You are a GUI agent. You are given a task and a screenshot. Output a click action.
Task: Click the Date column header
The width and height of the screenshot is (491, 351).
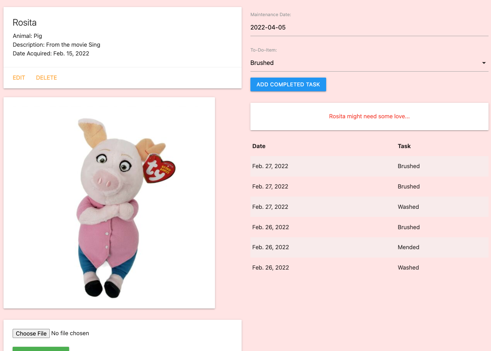[x=259, y=146]
